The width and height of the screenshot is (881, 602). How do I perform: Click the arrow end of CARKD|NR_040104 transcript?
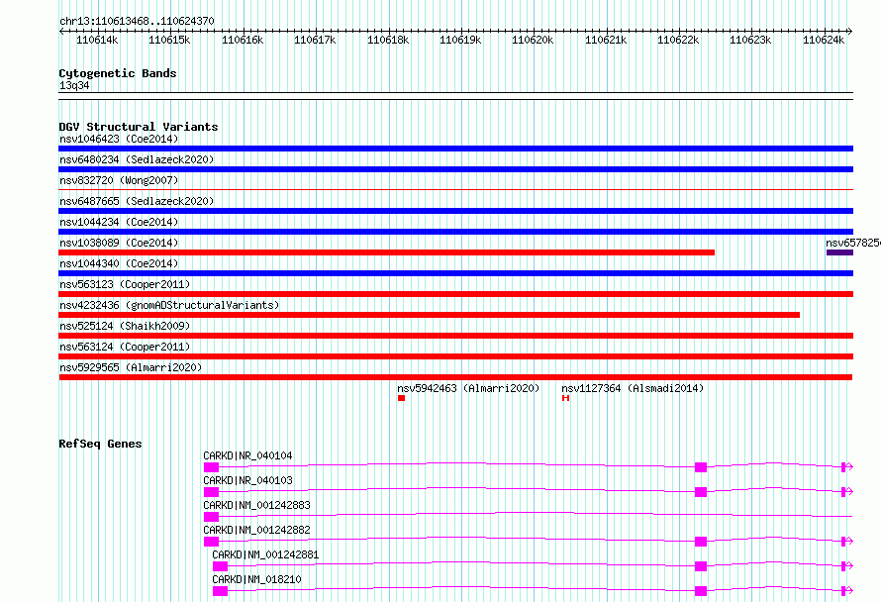(x=849, y=467)
